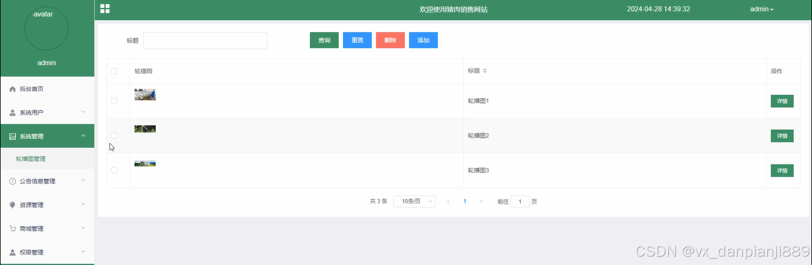This screenshot has height=265, width=812.
Task: Click the grid menu icon in header
Action: [x=105, y=8]
